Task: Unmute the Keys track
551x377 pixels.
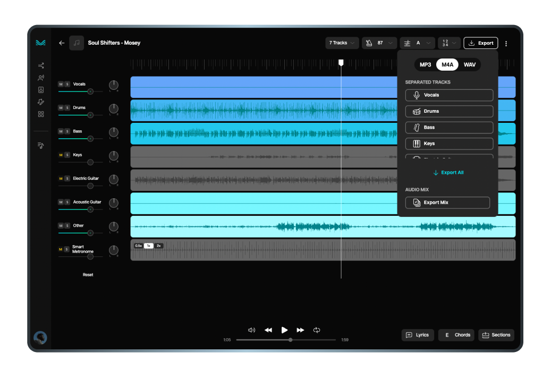Action: point(61,155)
